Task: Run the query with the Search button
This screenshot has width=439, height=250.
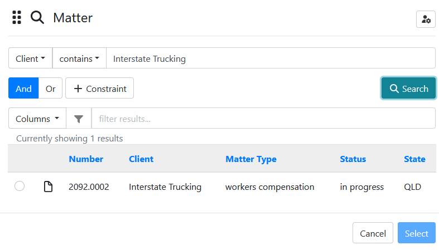Action: click(x=408, y=89)
